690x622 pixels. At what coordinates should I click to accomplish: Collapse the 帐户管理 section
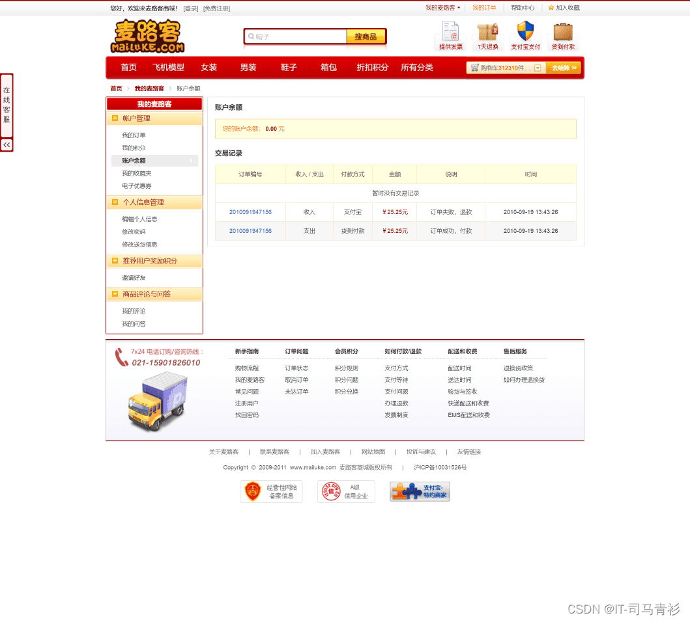[115, 118]
